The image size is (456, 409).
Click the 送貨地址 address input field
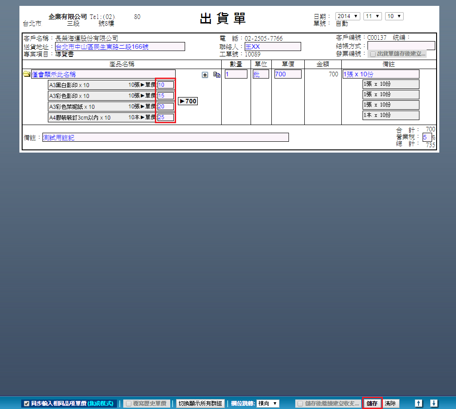[x=120, y=46]
